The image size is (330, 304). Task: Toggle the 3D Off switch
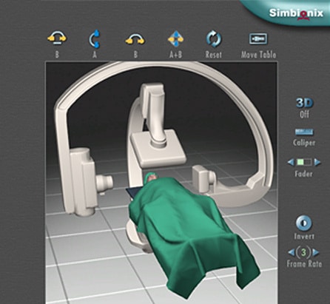(304, 108)
